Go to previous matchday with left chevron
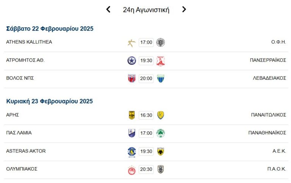The image size is (291, 183). [x=108, y=9]
